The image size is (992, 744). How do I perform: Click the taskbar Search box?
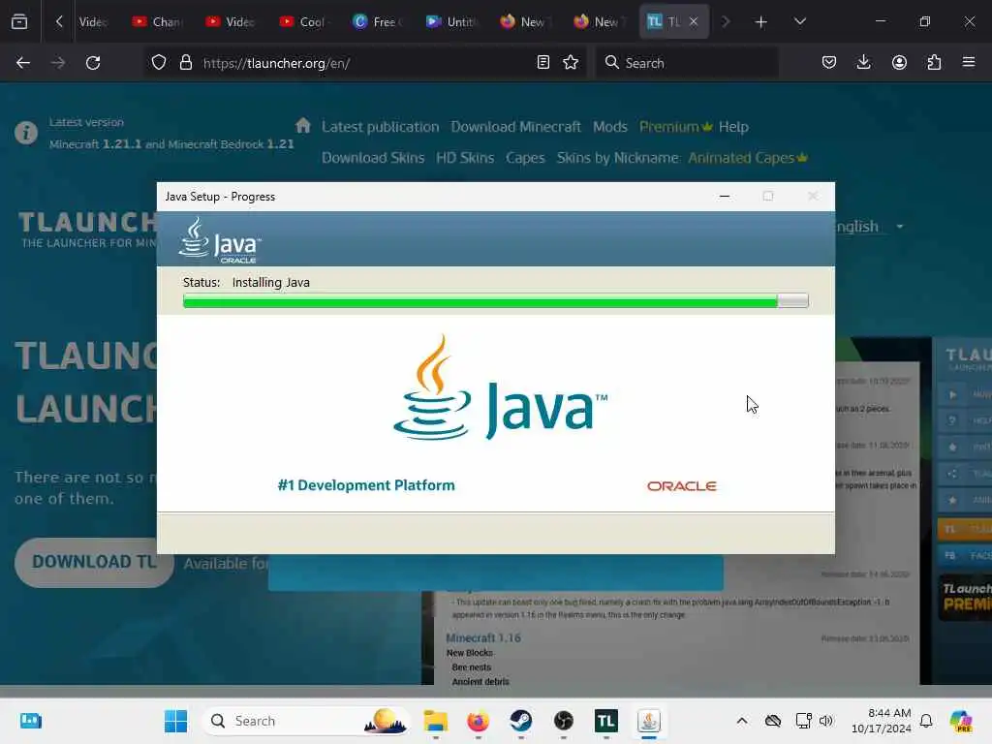(x=306, y=721)
